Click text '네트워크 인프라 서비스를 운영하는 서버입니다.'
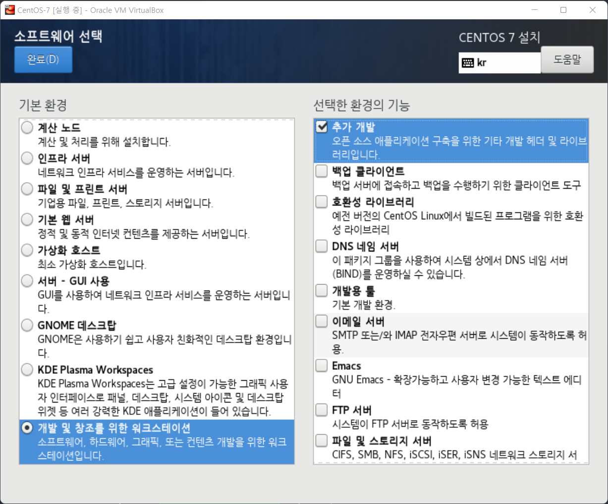 [x=136, y=173]
